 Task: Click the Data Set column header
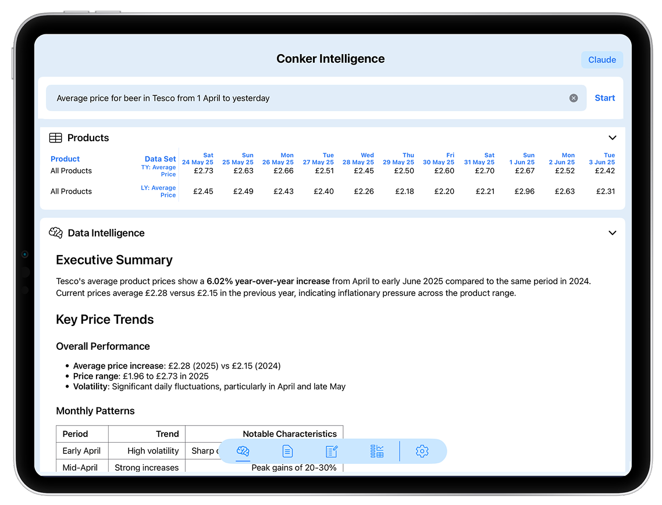pos(160,159)
